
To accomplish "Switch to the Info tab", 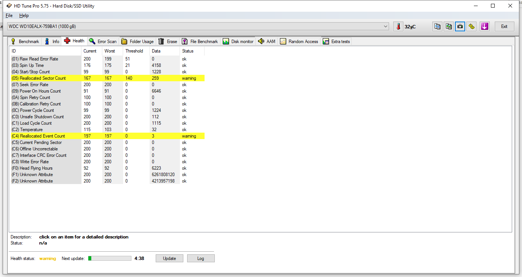I will tap(52, 42).
